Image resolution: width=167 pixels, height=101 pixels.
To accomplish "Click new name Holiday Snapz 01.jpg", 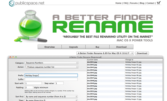I will (133, 62).
